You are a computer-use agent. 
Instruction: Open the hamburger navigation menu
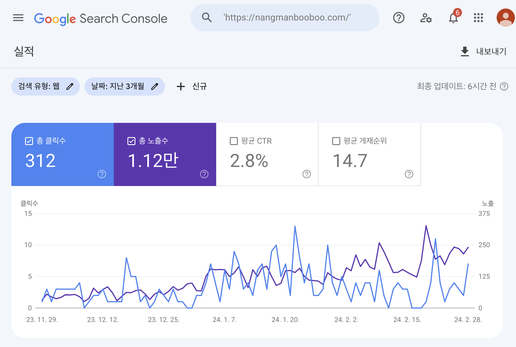coord(18,18)
